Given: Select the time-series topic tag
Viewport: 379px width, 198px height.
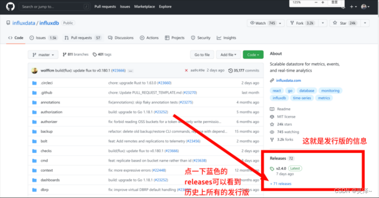Looking at the screenshot, I should click(302, 98).
